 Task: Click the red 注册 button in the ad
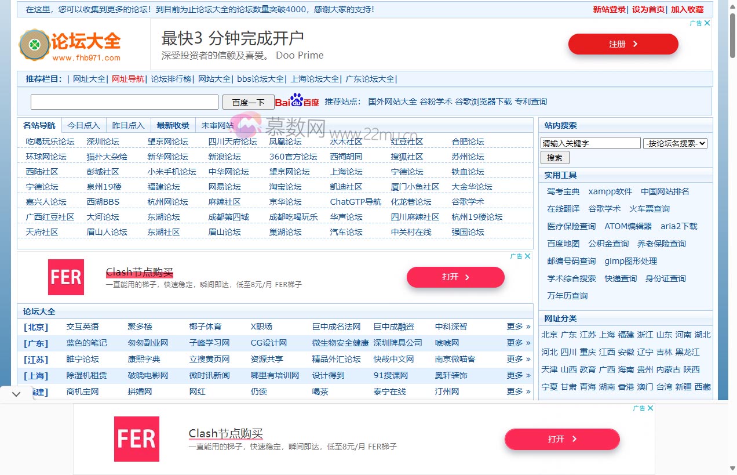(x=623, y=43)
